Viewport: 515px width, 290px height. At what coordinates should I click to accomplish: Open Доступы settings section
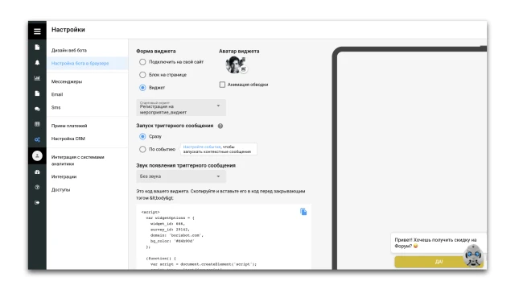pyautogui.click(x=60, y=190)
